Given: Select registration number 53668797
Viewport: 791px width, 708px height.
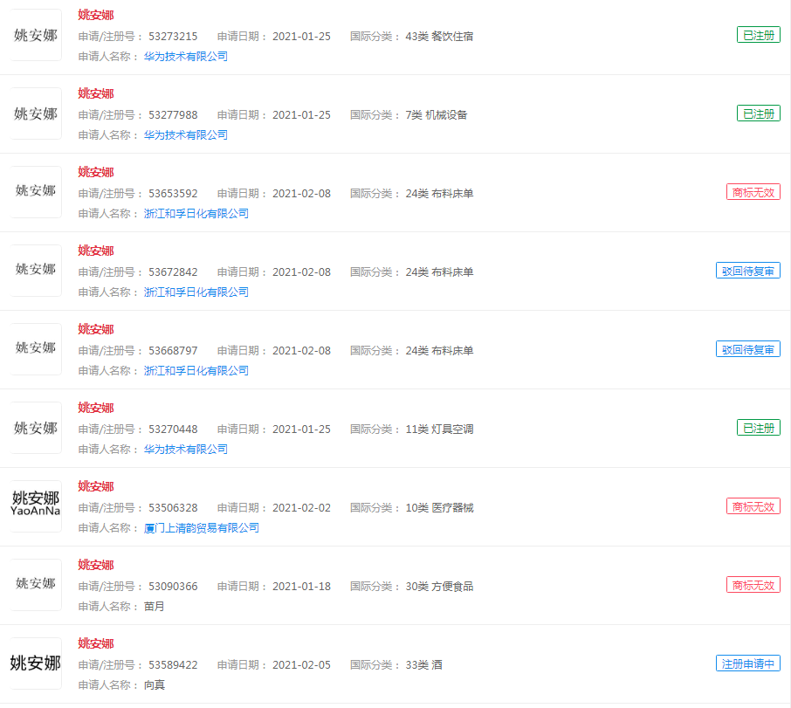Looking at the screenshot, I should coord(173,350).
